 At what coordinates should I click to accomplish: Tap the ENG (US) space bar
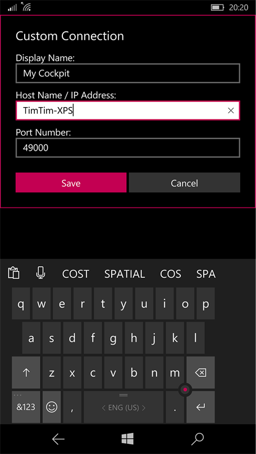click(x=124, y=407)
